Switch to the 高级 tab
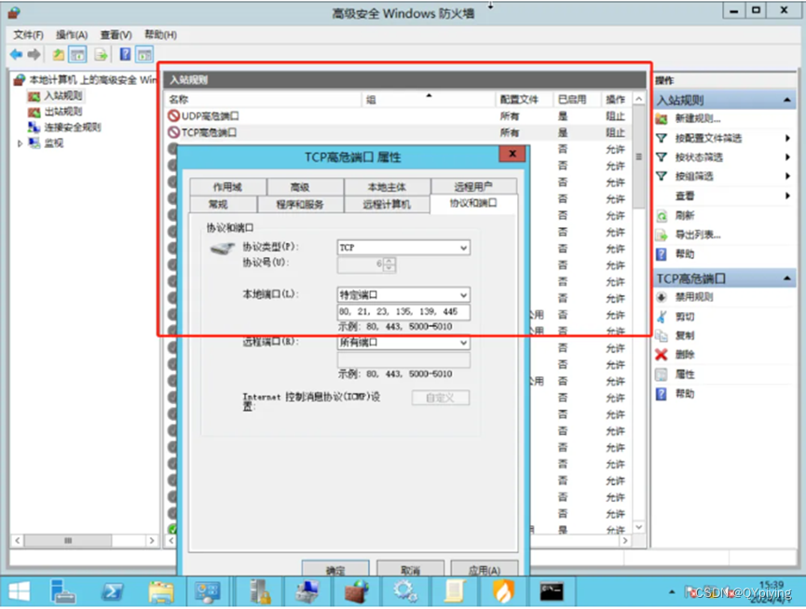This screenshot has width=806, height=609. coord(300,187)
